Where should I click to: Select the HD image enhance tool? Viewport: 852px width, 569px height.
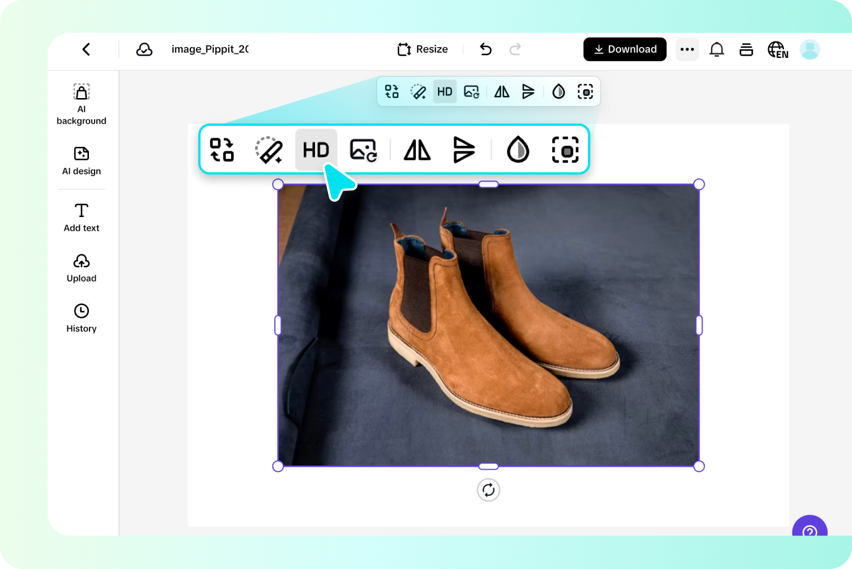pos(316,150)
